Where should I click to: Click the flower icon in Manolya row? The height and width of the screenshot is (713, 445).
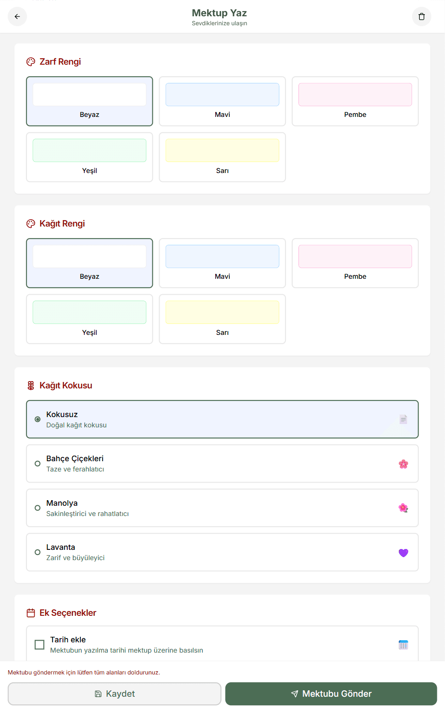pos(403,508)
